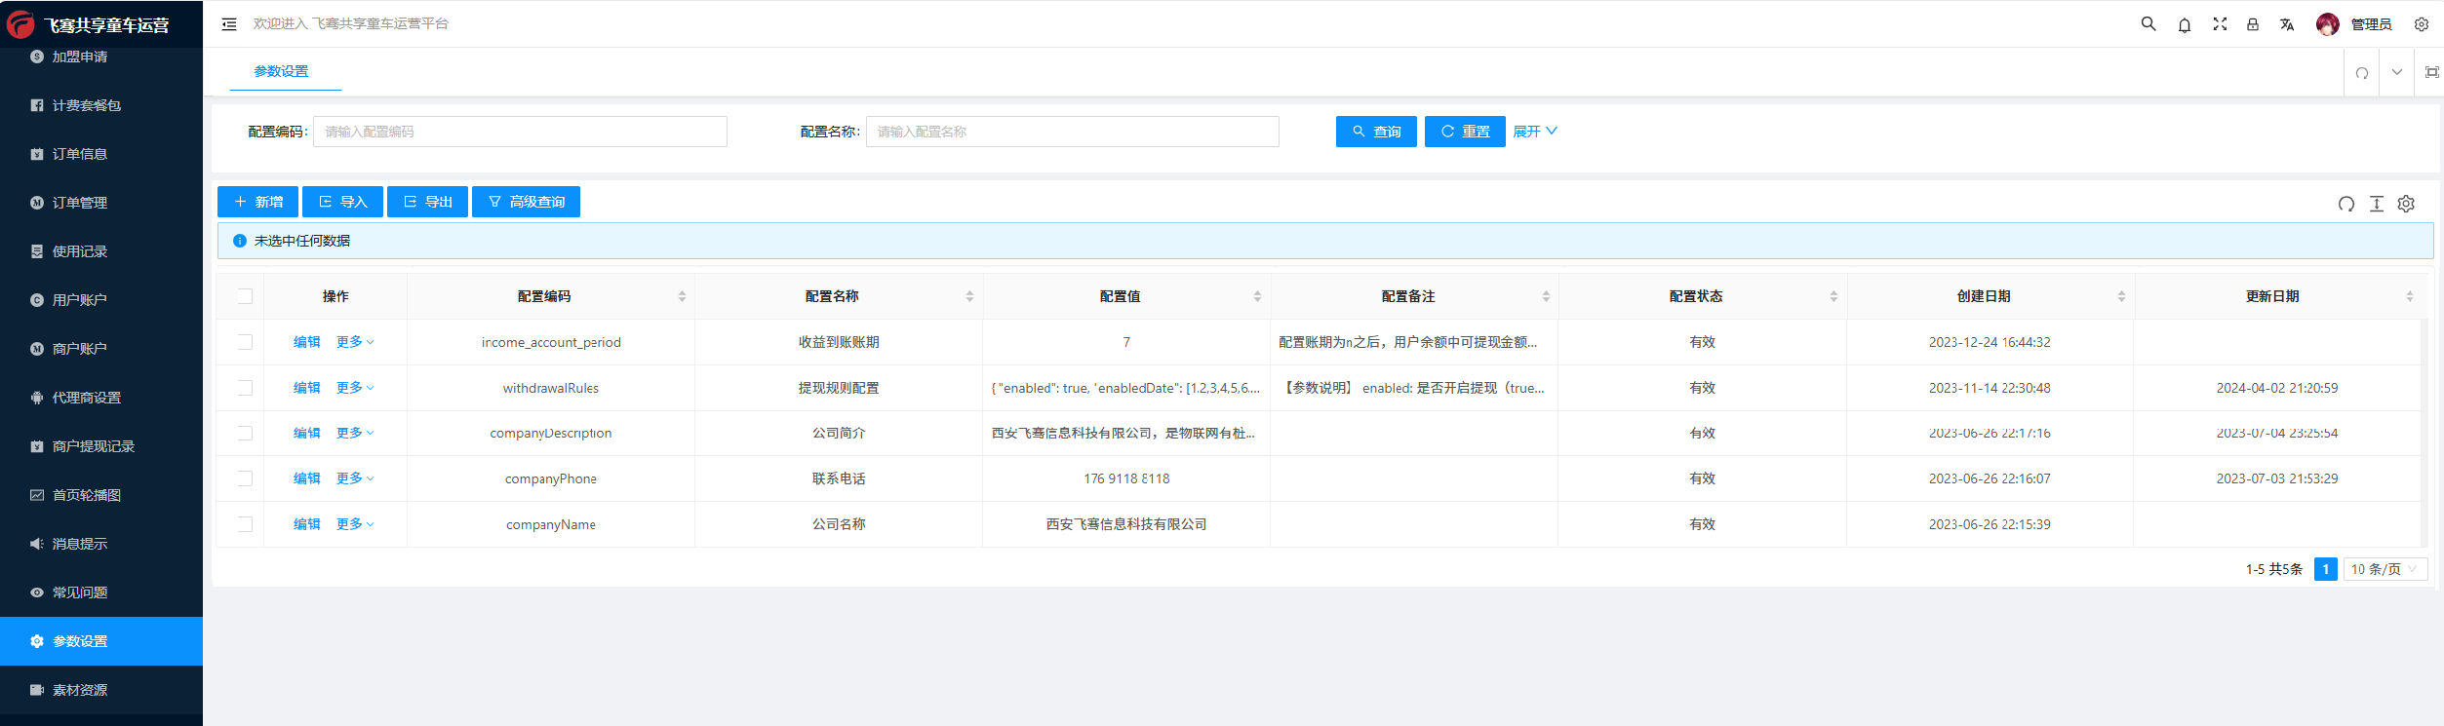Edit the income_account_period row
Image resolution: width=2444 pixels, height=726 pixels.
pyautogui.click(x=307, y=342)
